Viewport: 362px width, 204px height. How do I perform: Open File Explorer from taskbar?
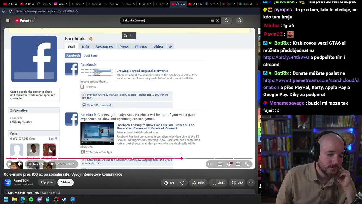[x=14, y=199]
